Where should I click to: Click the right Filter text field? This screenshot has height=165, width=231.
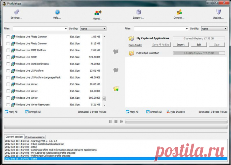pos(160,29)
